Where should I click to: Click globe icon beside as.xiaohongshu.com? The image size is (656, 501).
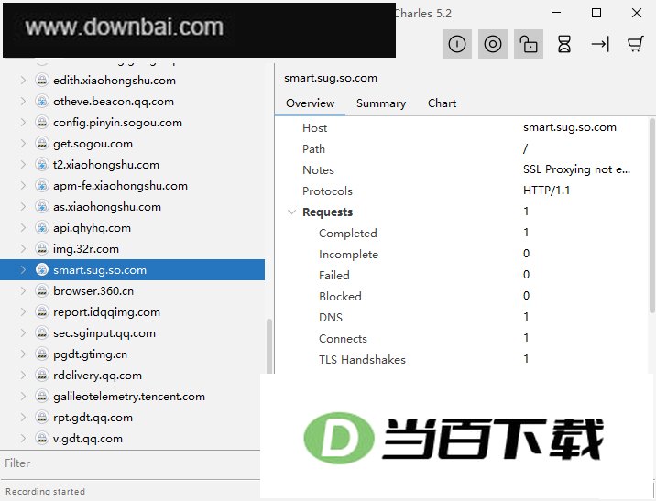42,207
